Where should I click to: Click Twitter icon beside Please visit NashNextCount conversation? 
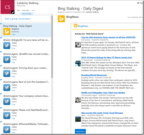point(7,116)
